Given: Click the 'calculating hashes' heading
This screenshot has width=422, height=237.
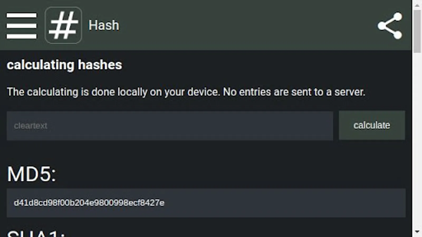Looking at the screenshot, I should pyautogui.click(x=64, y=65).
